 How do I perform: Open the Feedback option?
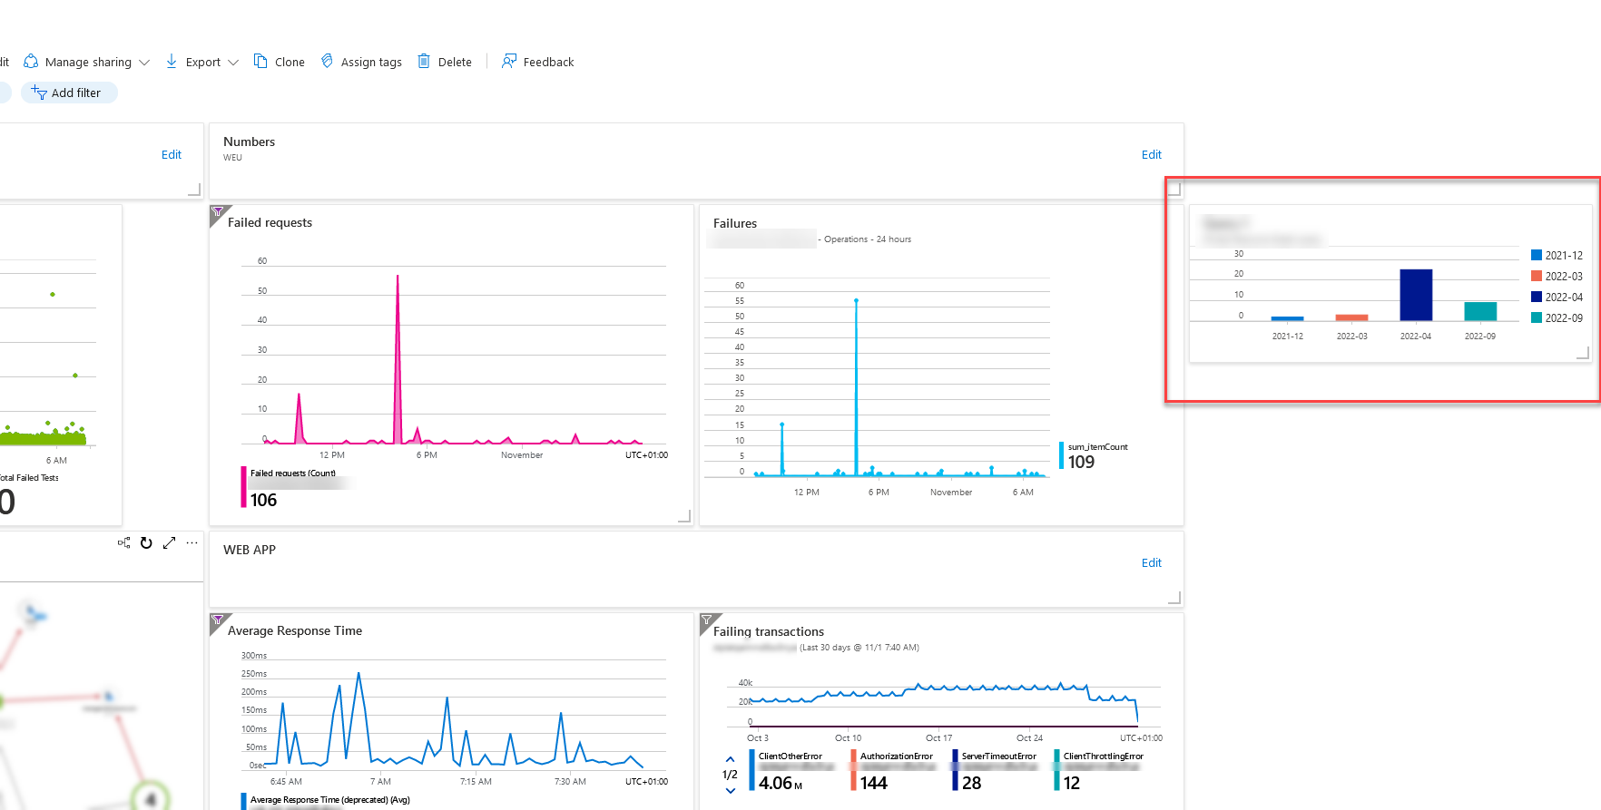tap(538, 62)
